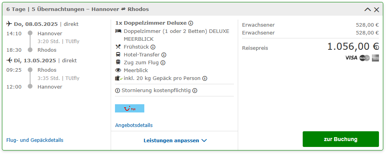
Task: Open Hotel-Transfer info icon
Action: pyautogui.click(x=164, y=55)
